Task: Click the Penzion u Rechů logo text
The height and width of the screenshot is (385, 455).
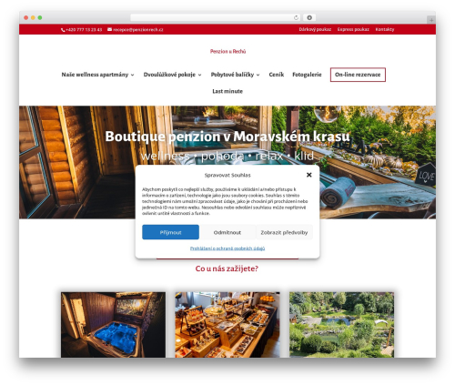Action: coord(227,51)
